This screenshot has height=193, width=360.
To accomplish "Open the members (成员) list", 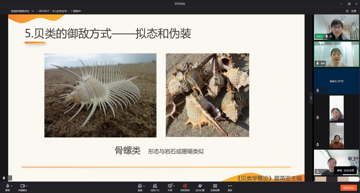I will [x=154, y=186].
